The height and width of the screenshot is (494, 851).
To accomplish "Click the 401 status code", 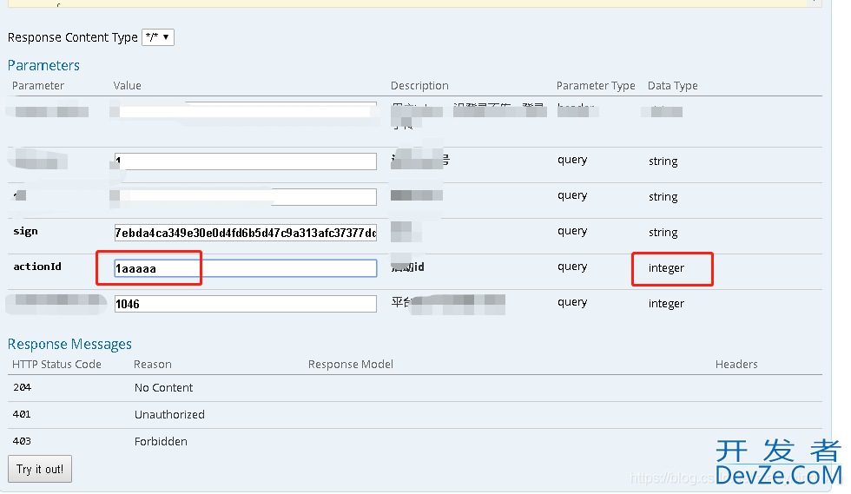I will (22, 414).
